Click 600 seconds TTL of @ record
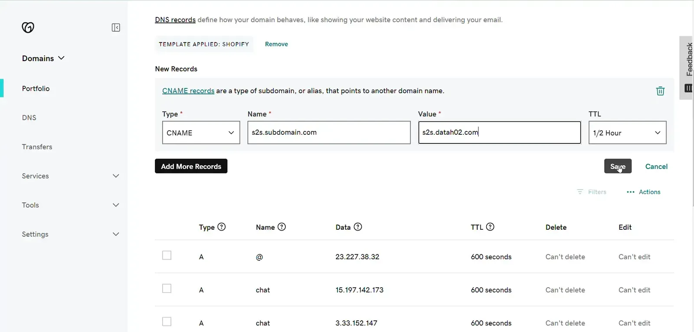Viewport: 694px width, 332px height. (491, 257)
